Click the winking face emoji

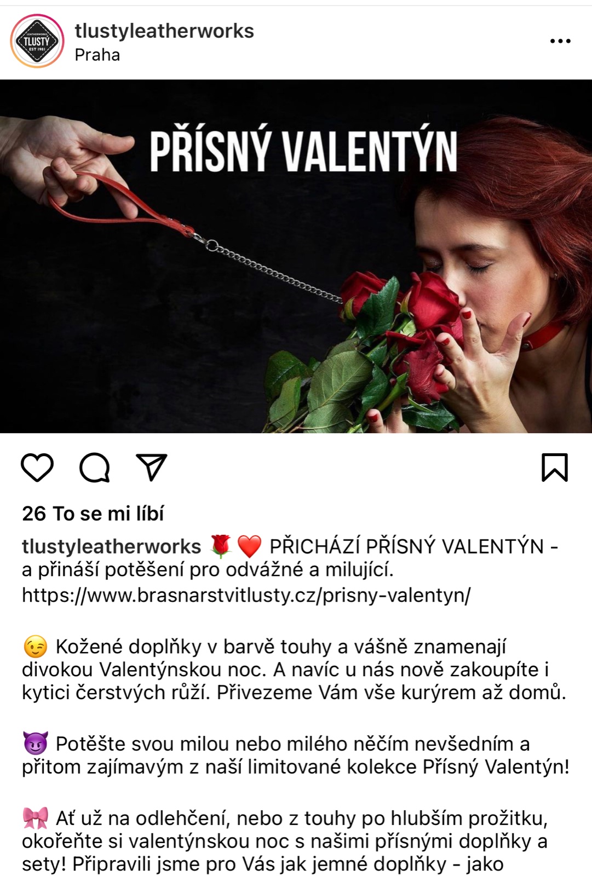[36, 647]
